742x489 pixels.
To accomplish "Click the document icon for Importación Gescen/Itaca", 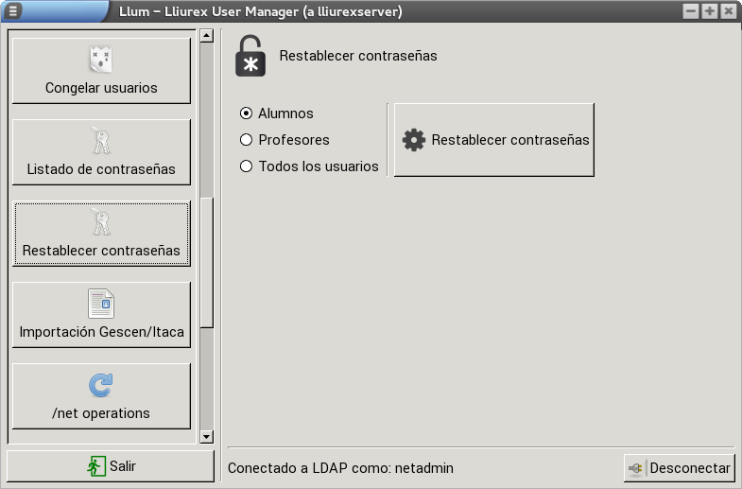I will 101,304.
